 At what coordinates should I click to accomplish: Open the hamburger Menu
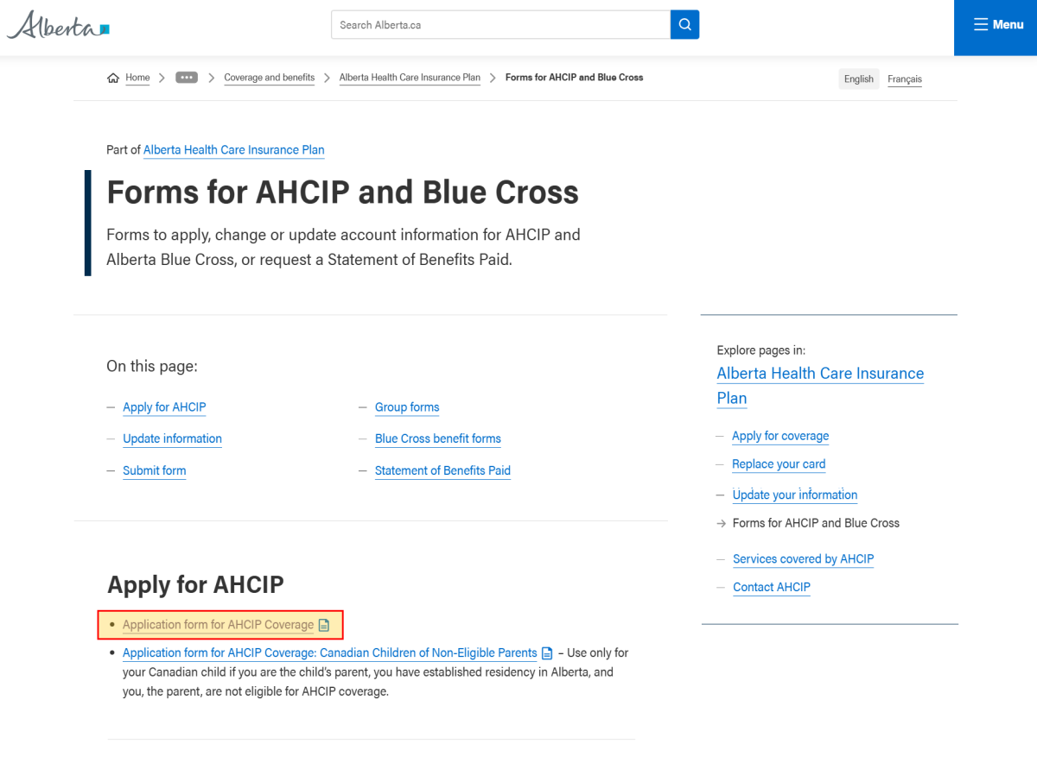click(997, 24)
